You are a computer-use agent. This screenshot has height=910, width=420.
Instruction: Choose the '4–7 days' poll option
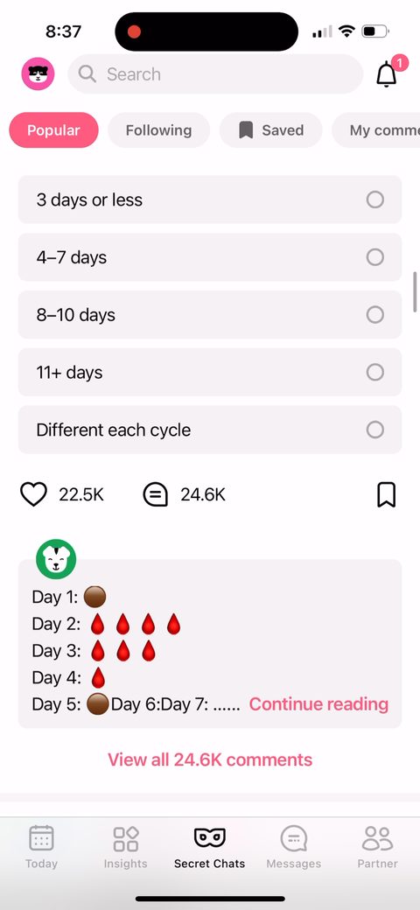point(210,257)
